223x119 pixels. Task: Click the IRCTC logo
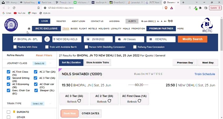207,25
